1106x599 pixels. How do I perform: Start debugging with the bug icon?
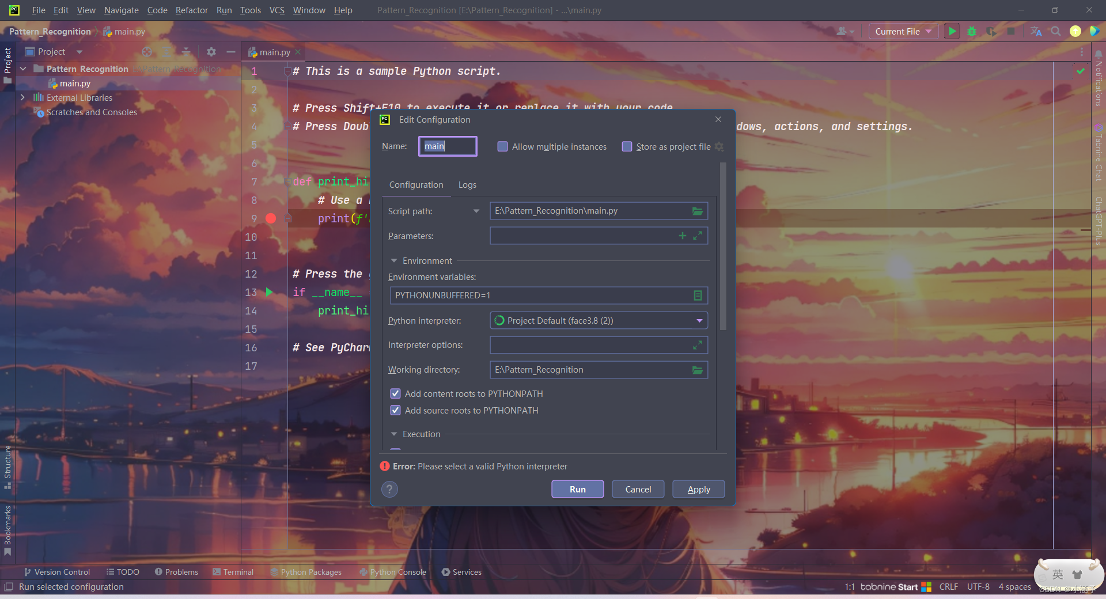click(x=972, y=32)
